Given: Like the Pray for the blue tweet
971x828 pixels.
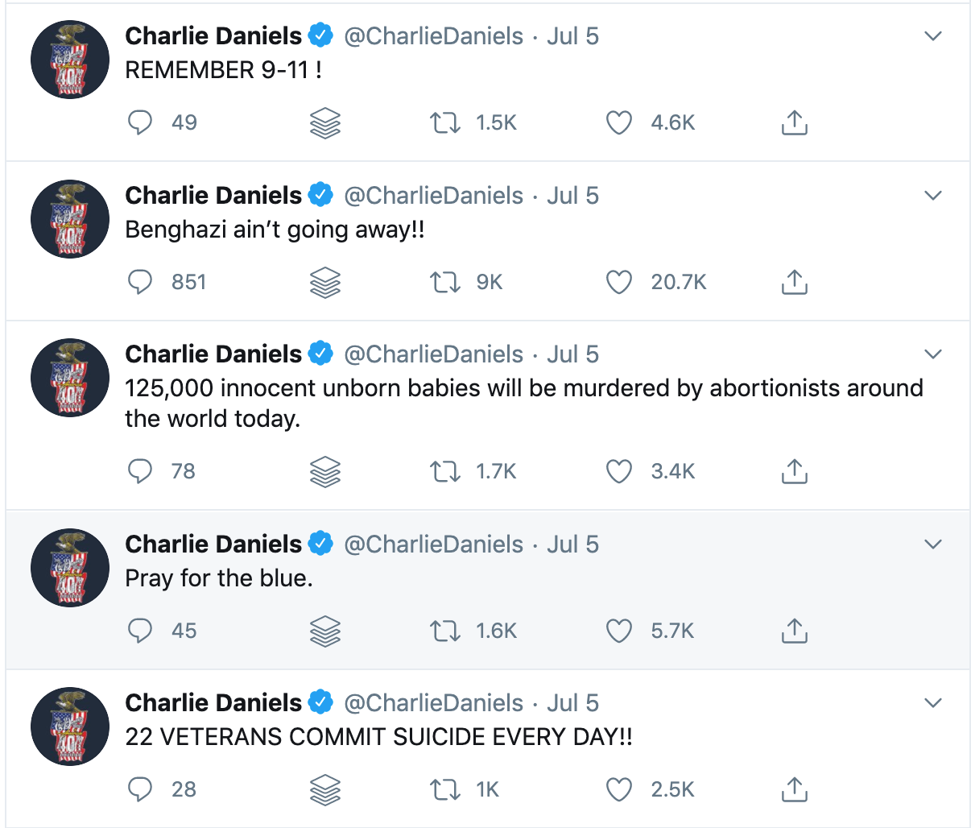Looking at the screenshot, I should pos(618,631).
